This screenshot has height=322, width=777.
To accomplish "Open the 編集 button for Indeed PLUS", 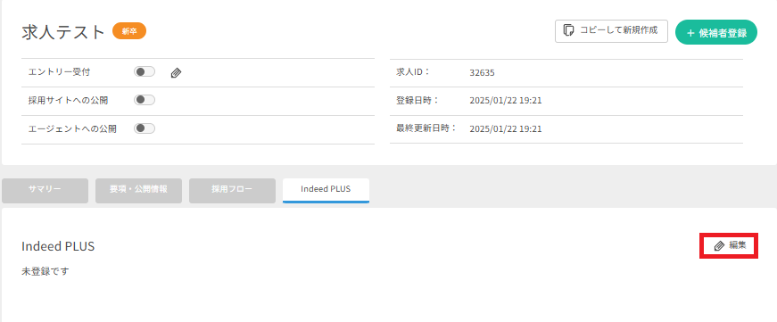I will tap(729, 245).
